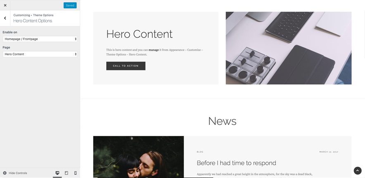Click the couple kissing post thumbnail

[138, 157]
